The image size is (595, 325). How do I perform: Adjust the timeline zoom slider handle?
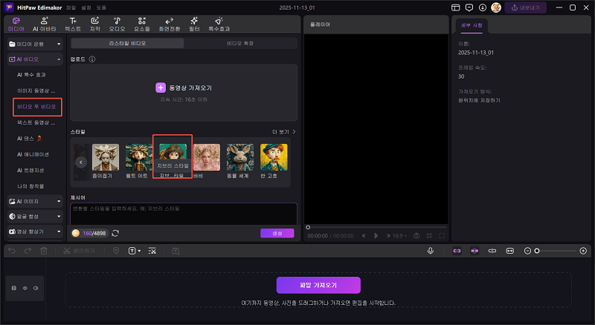tap(537, 251)
